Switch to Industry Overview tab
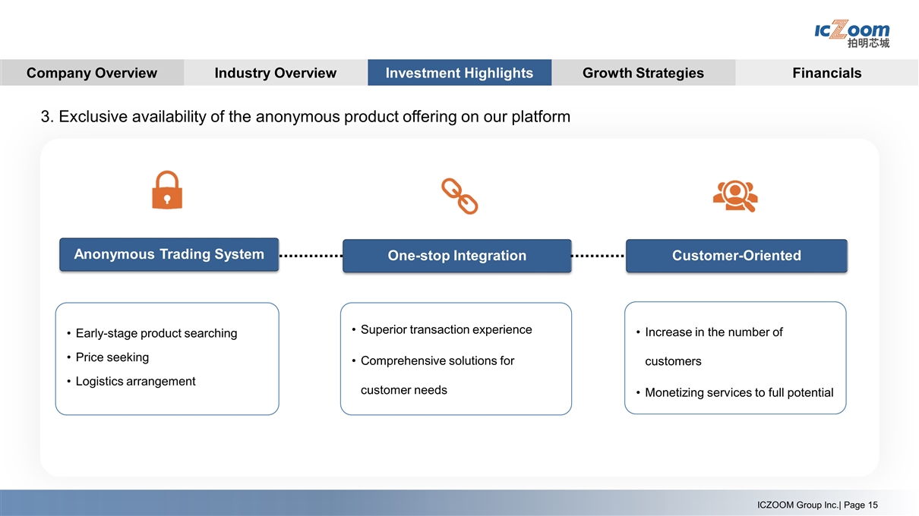Viewport: 919px width, 516px height. 276,73
